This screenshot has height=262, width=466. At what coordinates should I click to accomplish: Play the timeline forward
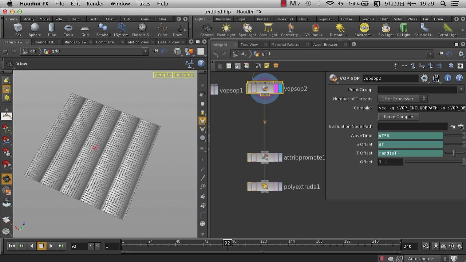click(51, 246)
